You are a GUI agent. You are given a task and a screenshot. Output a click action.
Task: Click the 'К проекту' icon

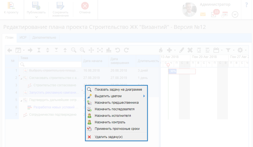[11, 6]
